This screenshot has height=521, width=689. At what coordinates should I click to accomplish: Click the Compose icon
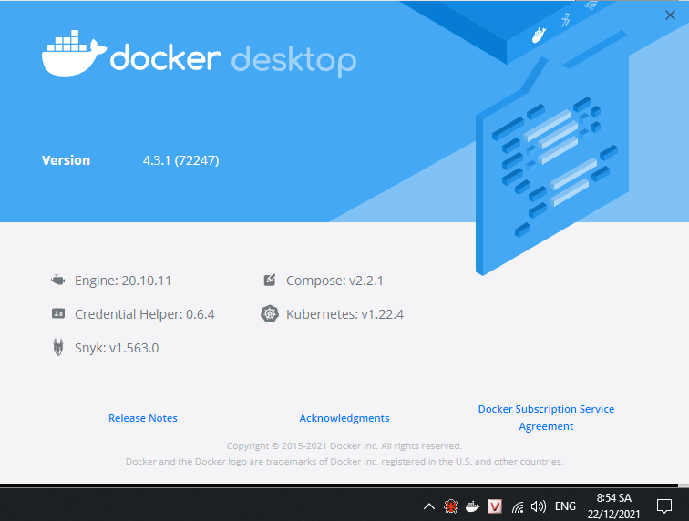[x=270, y=280]
